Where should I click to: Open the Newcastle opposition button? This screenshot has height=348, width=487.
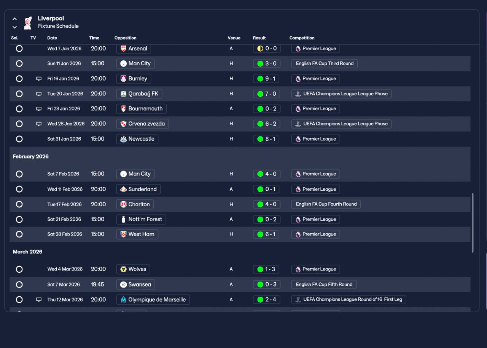137,139
